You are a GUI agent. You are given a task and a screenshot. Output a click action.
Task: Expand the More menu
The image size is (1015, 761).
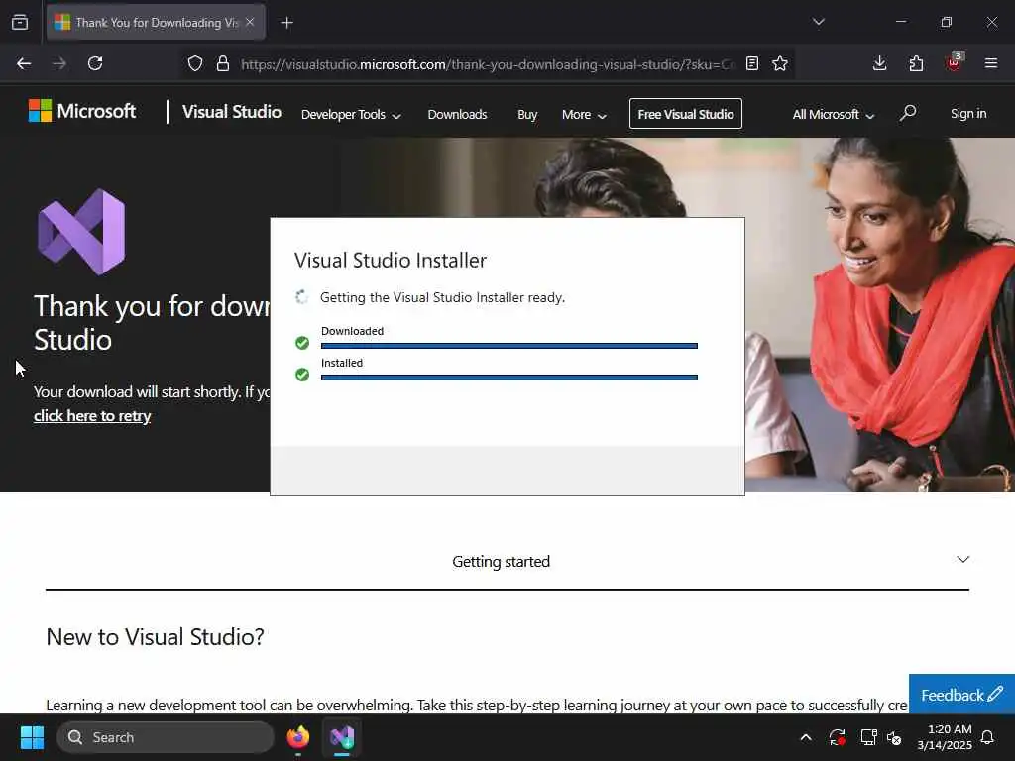(x=584, y=115)
